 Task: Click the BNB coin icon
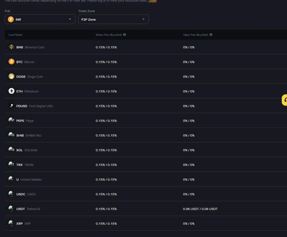click(x=11, y=47)
